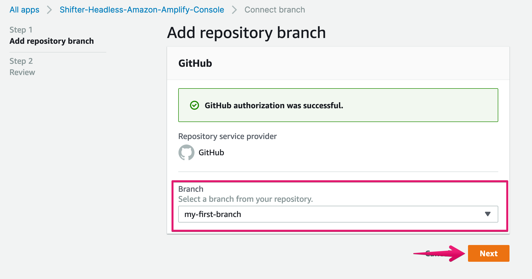
Task: Click the green success checkmark icon
Action: [194, 105]
